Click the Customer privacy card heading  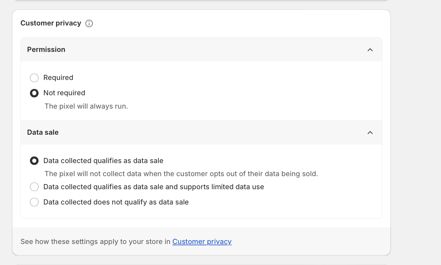coord(51,23)
